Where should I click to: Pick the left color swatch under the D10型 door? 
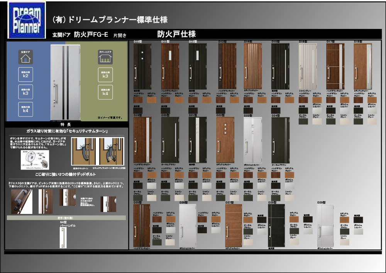(x=138, y=100)
